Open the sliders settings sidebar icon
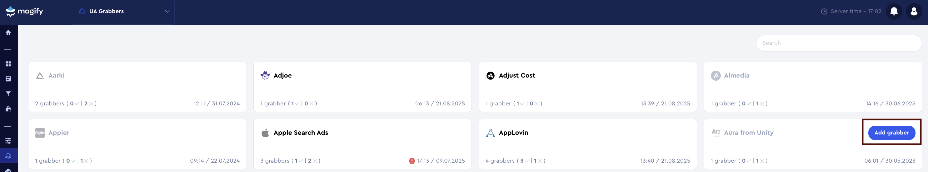Image resolution: width=928 pixels, height=172 pixels. pyautogui.click(x=8, y=141)
